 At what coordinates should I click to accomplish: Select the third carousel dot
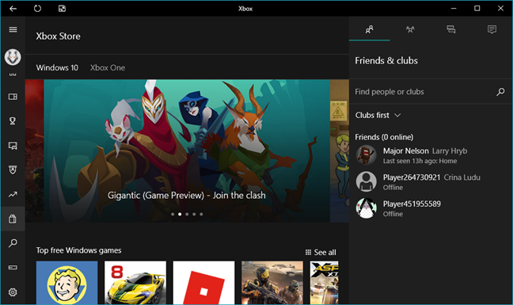[187, 215]
